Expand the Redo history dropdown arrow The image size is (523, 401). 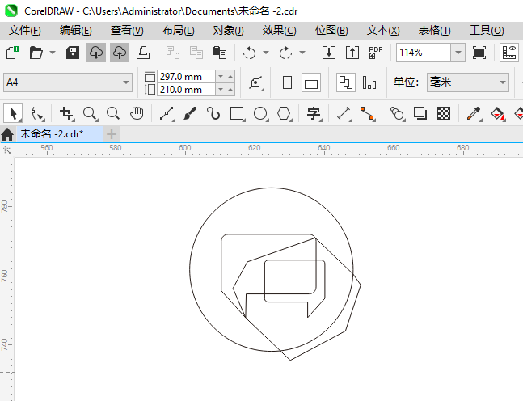[302, 53]
